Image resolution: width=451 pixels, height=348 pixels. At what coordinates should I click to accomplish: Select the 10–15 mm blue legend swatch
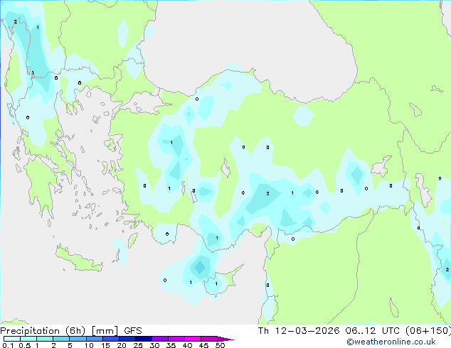(x=94, y=339)
